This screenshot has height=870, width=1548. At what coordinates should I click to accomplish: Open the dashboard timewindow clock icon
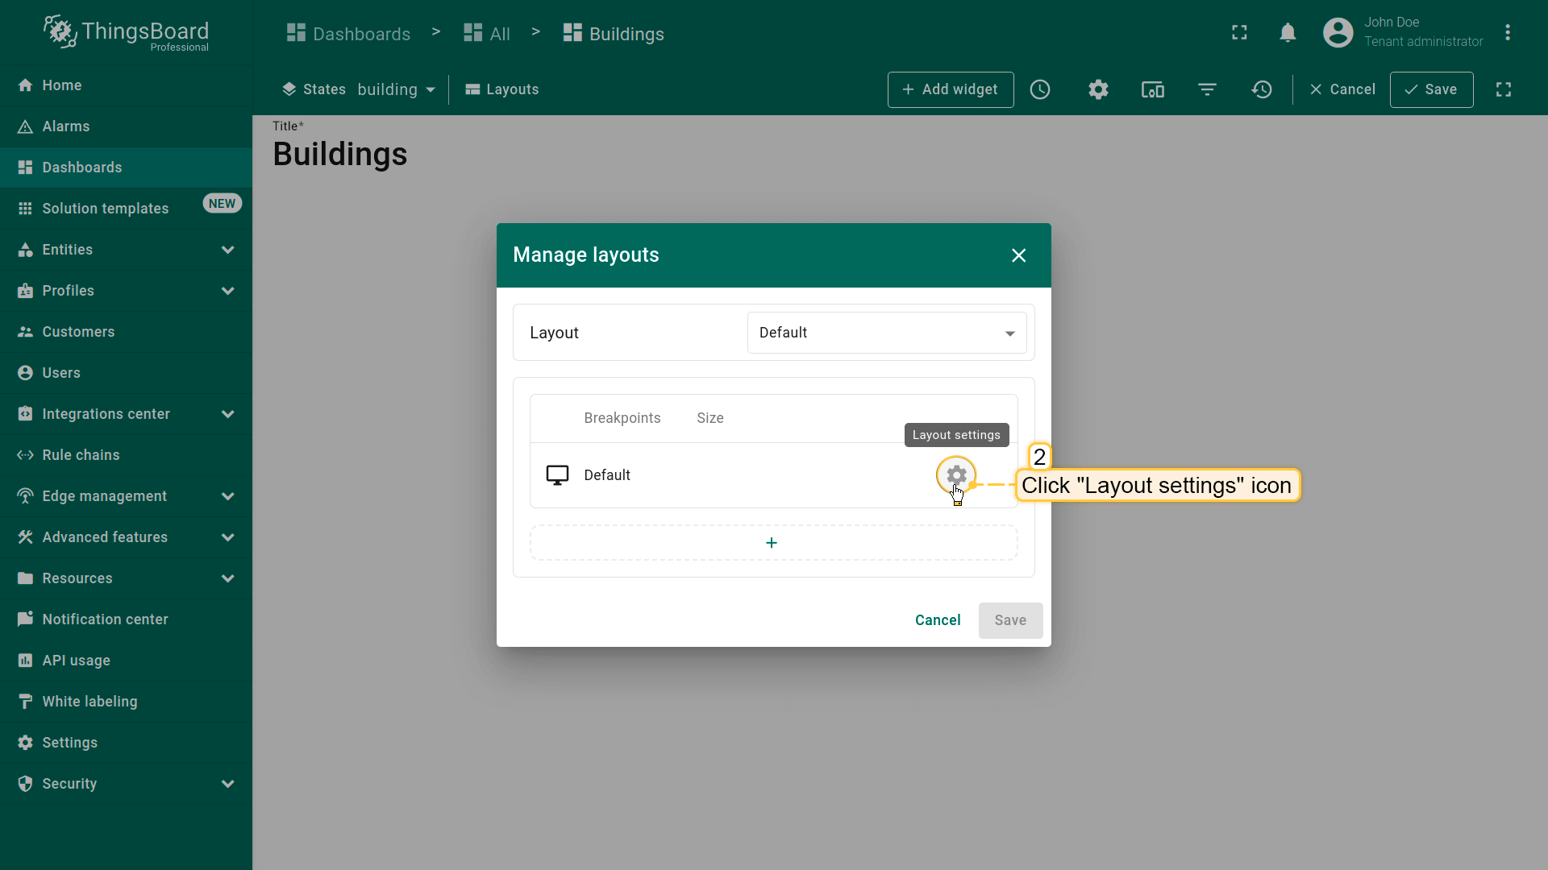[x=1040, y=89]
